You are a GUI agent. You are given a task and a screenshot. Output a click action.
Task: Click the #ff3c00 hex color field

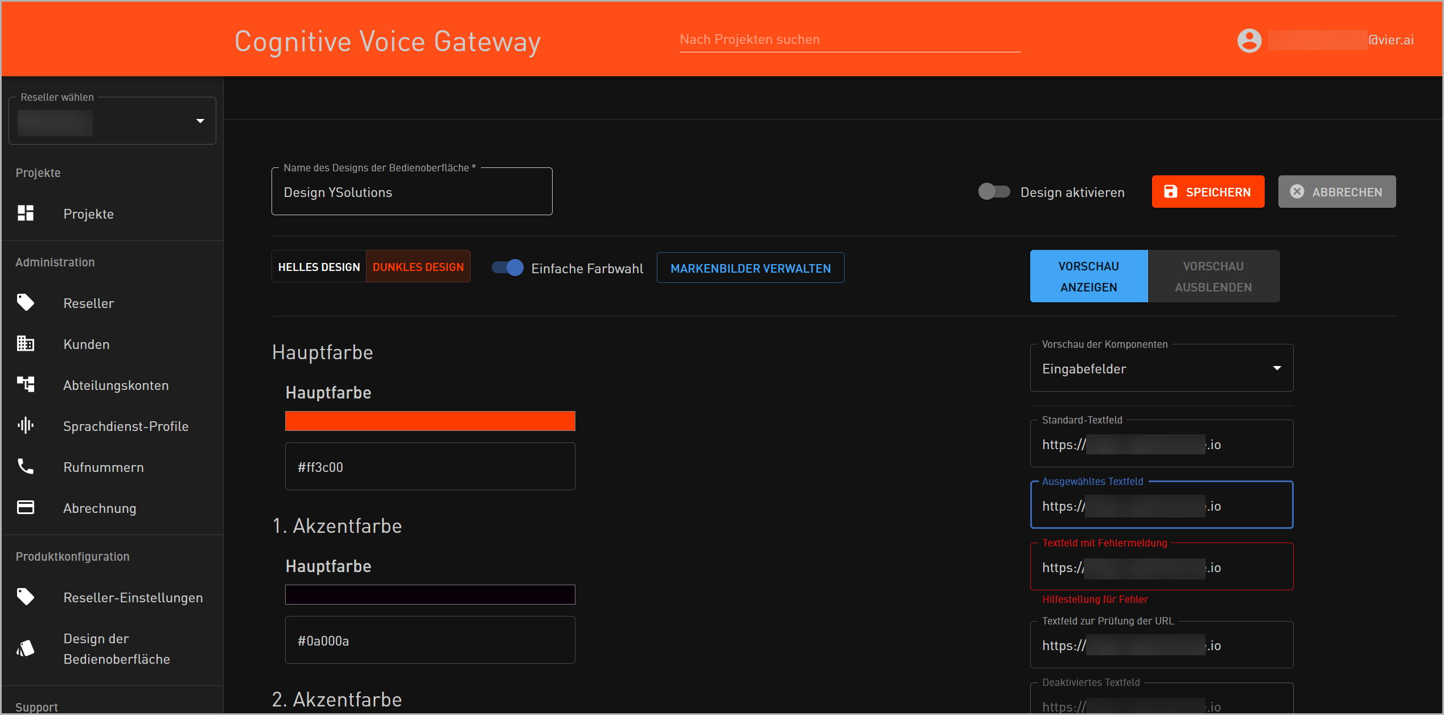[x=430, y=467]
